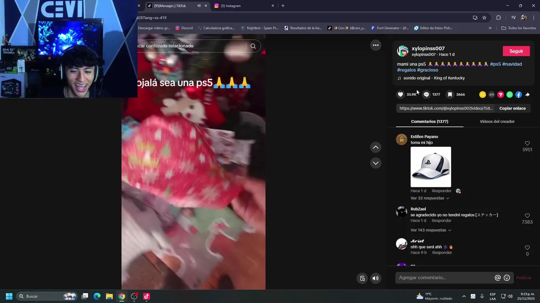Mute the video with speaker icon

pyautogui.click(x=375, y=278)
